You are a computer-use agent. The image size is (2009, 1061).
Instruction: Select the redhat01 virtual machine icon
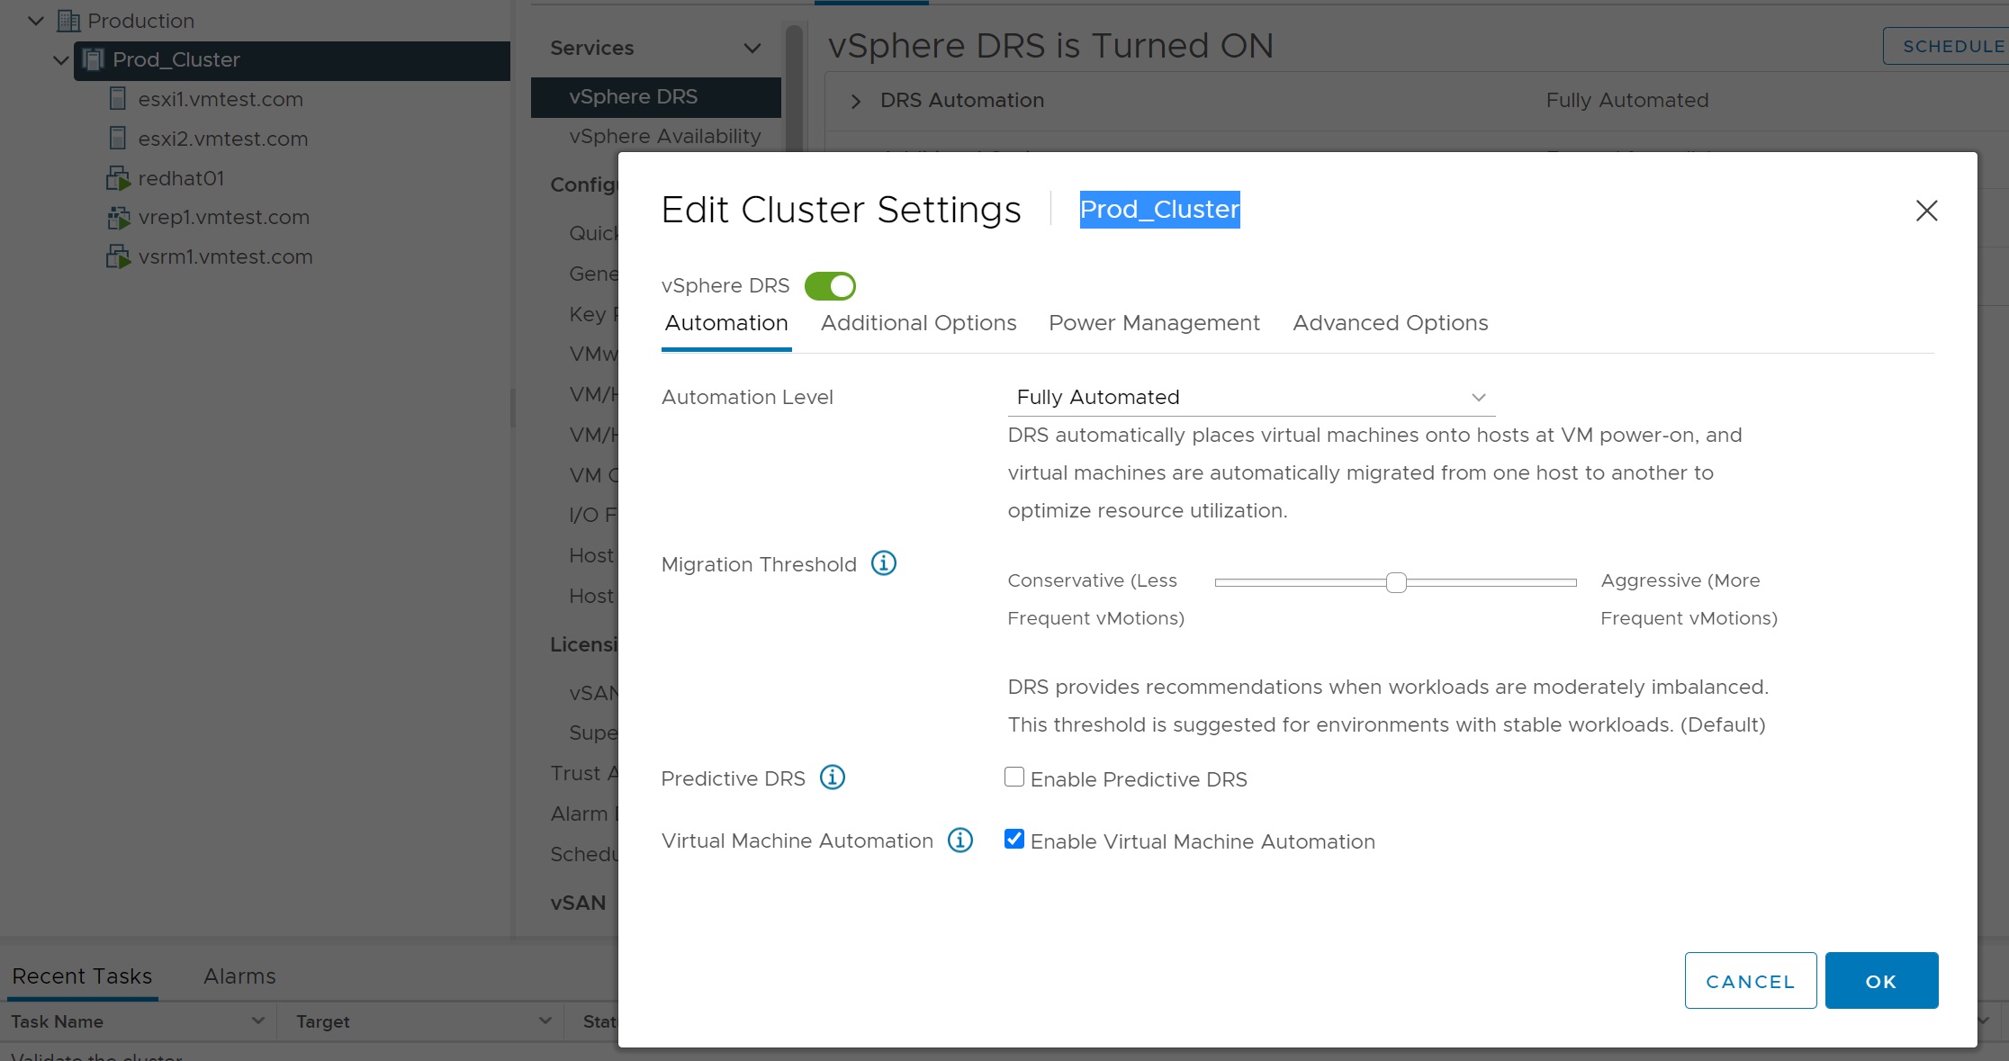pos(118,178)
